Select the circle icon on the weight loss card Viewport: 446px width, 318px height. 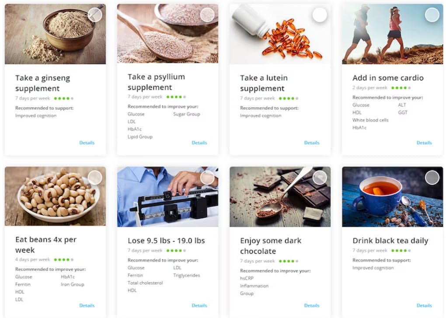(207, 178)
